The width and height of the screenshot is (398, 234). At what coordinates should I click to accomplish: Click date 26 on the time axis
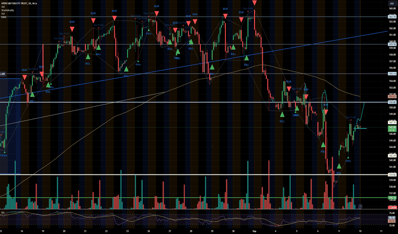pyautogui.click(x=149, y=231)
